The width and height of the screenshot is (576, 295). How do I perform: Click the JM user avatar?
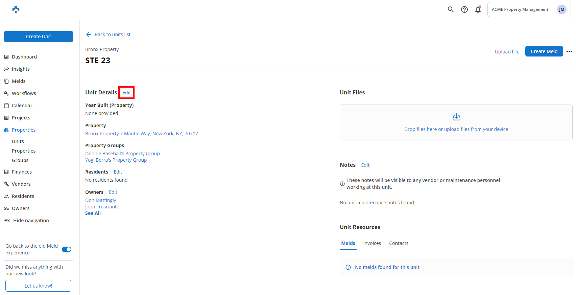[561, 9]
